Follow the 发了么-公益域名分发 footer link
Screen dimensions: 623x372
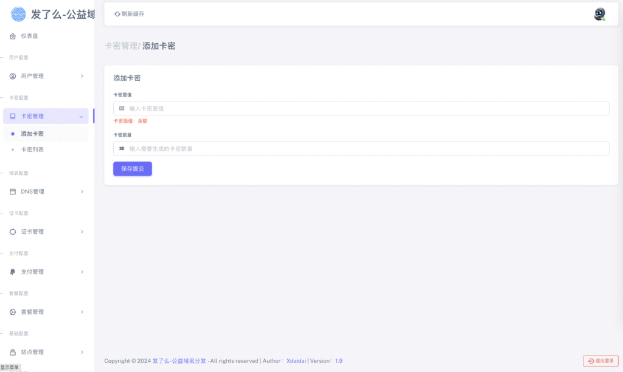point(179,361)
